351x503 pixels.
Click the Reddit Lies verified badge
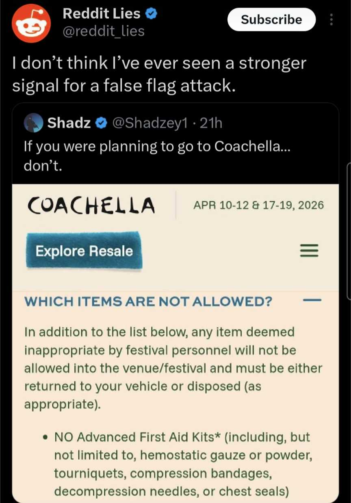coord(151,14)
